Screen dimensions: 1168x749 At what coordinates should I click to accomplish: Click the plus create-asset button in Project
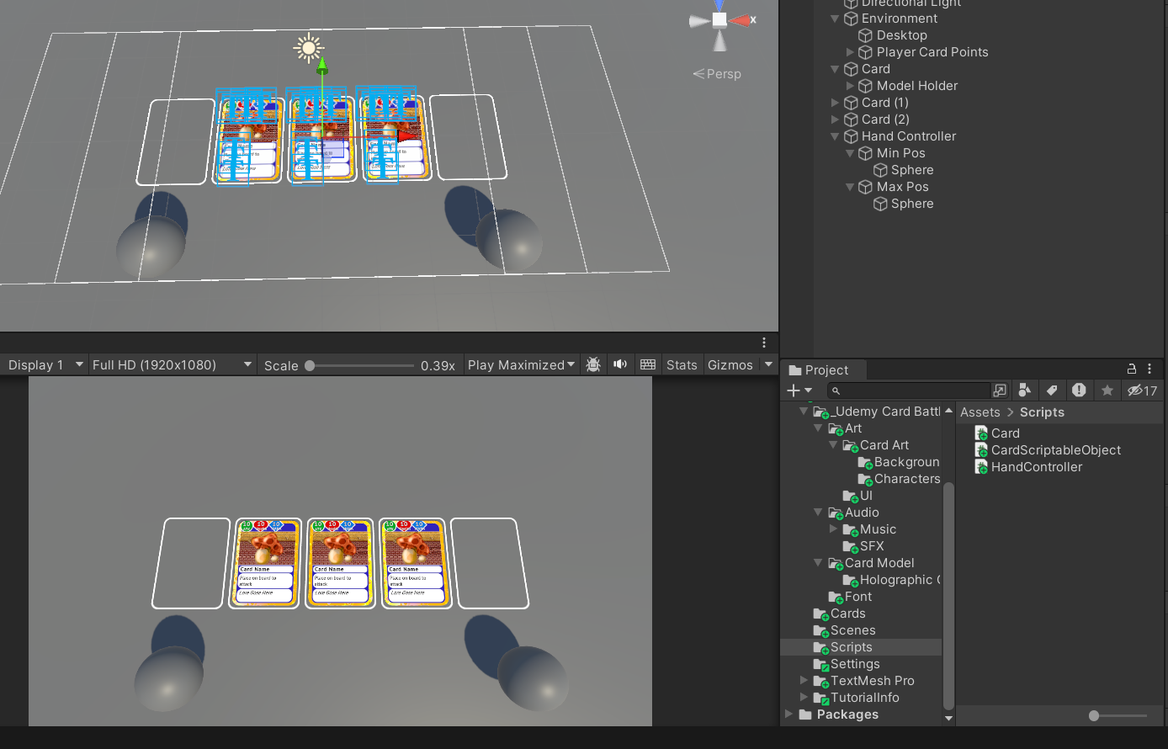793,390
